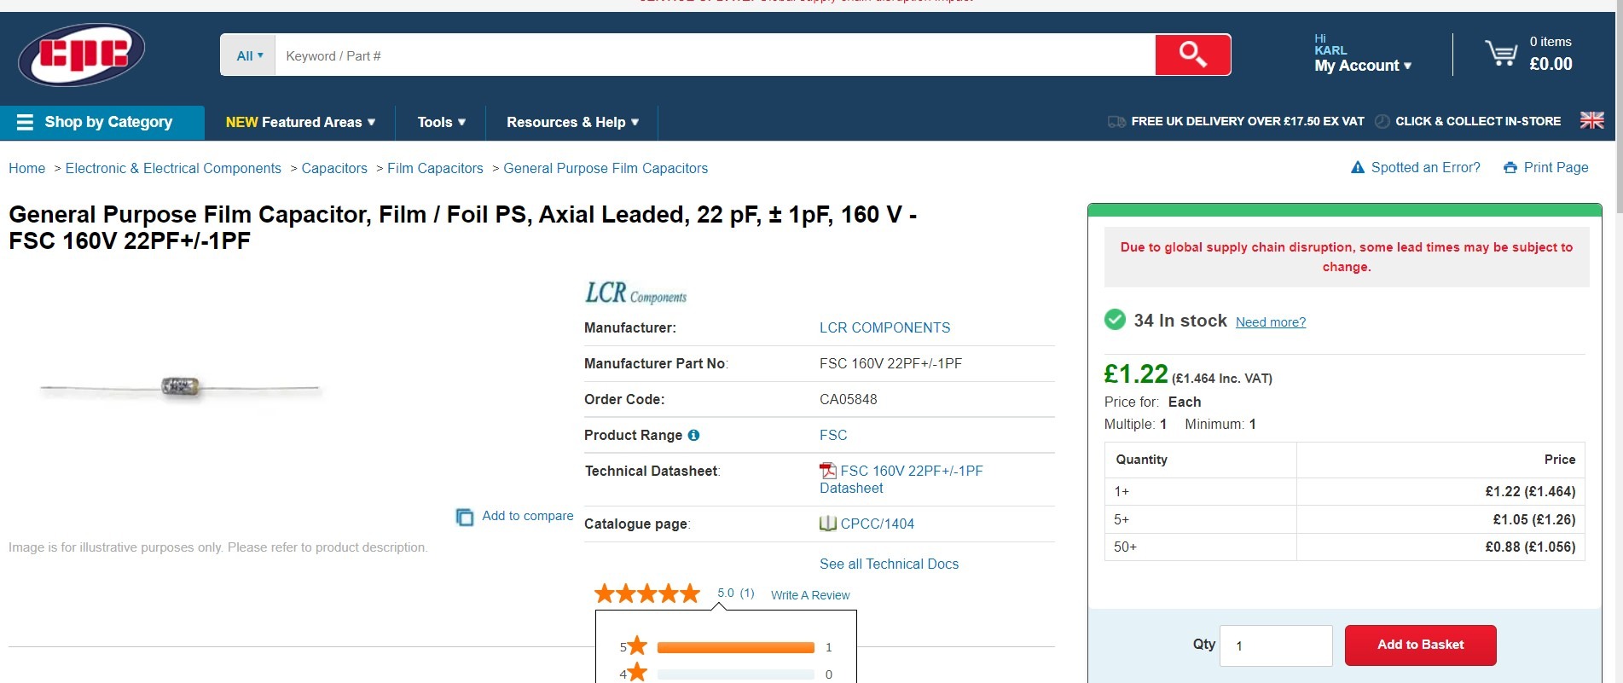The width and height of the screenshot is (1623, 683).
Task: Click Add to compare link
Action: tap(527, 516)
